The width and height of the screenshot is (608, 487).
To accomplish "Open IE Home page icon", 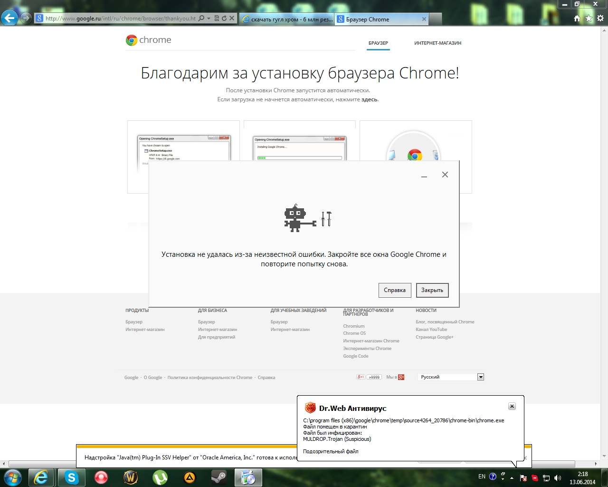I will [x=577, y=19].
